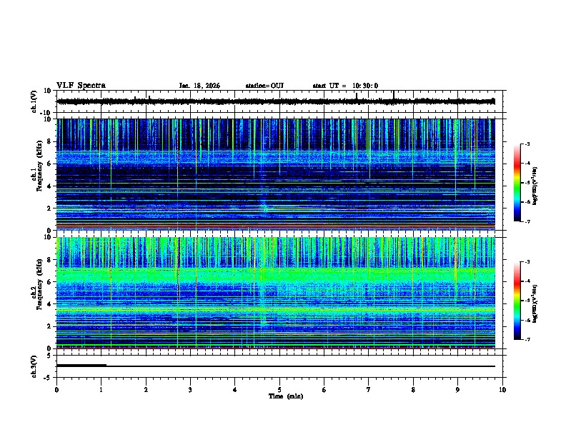Click the "ch.1(V)" waveform axis label

click(x=34, y=101)
